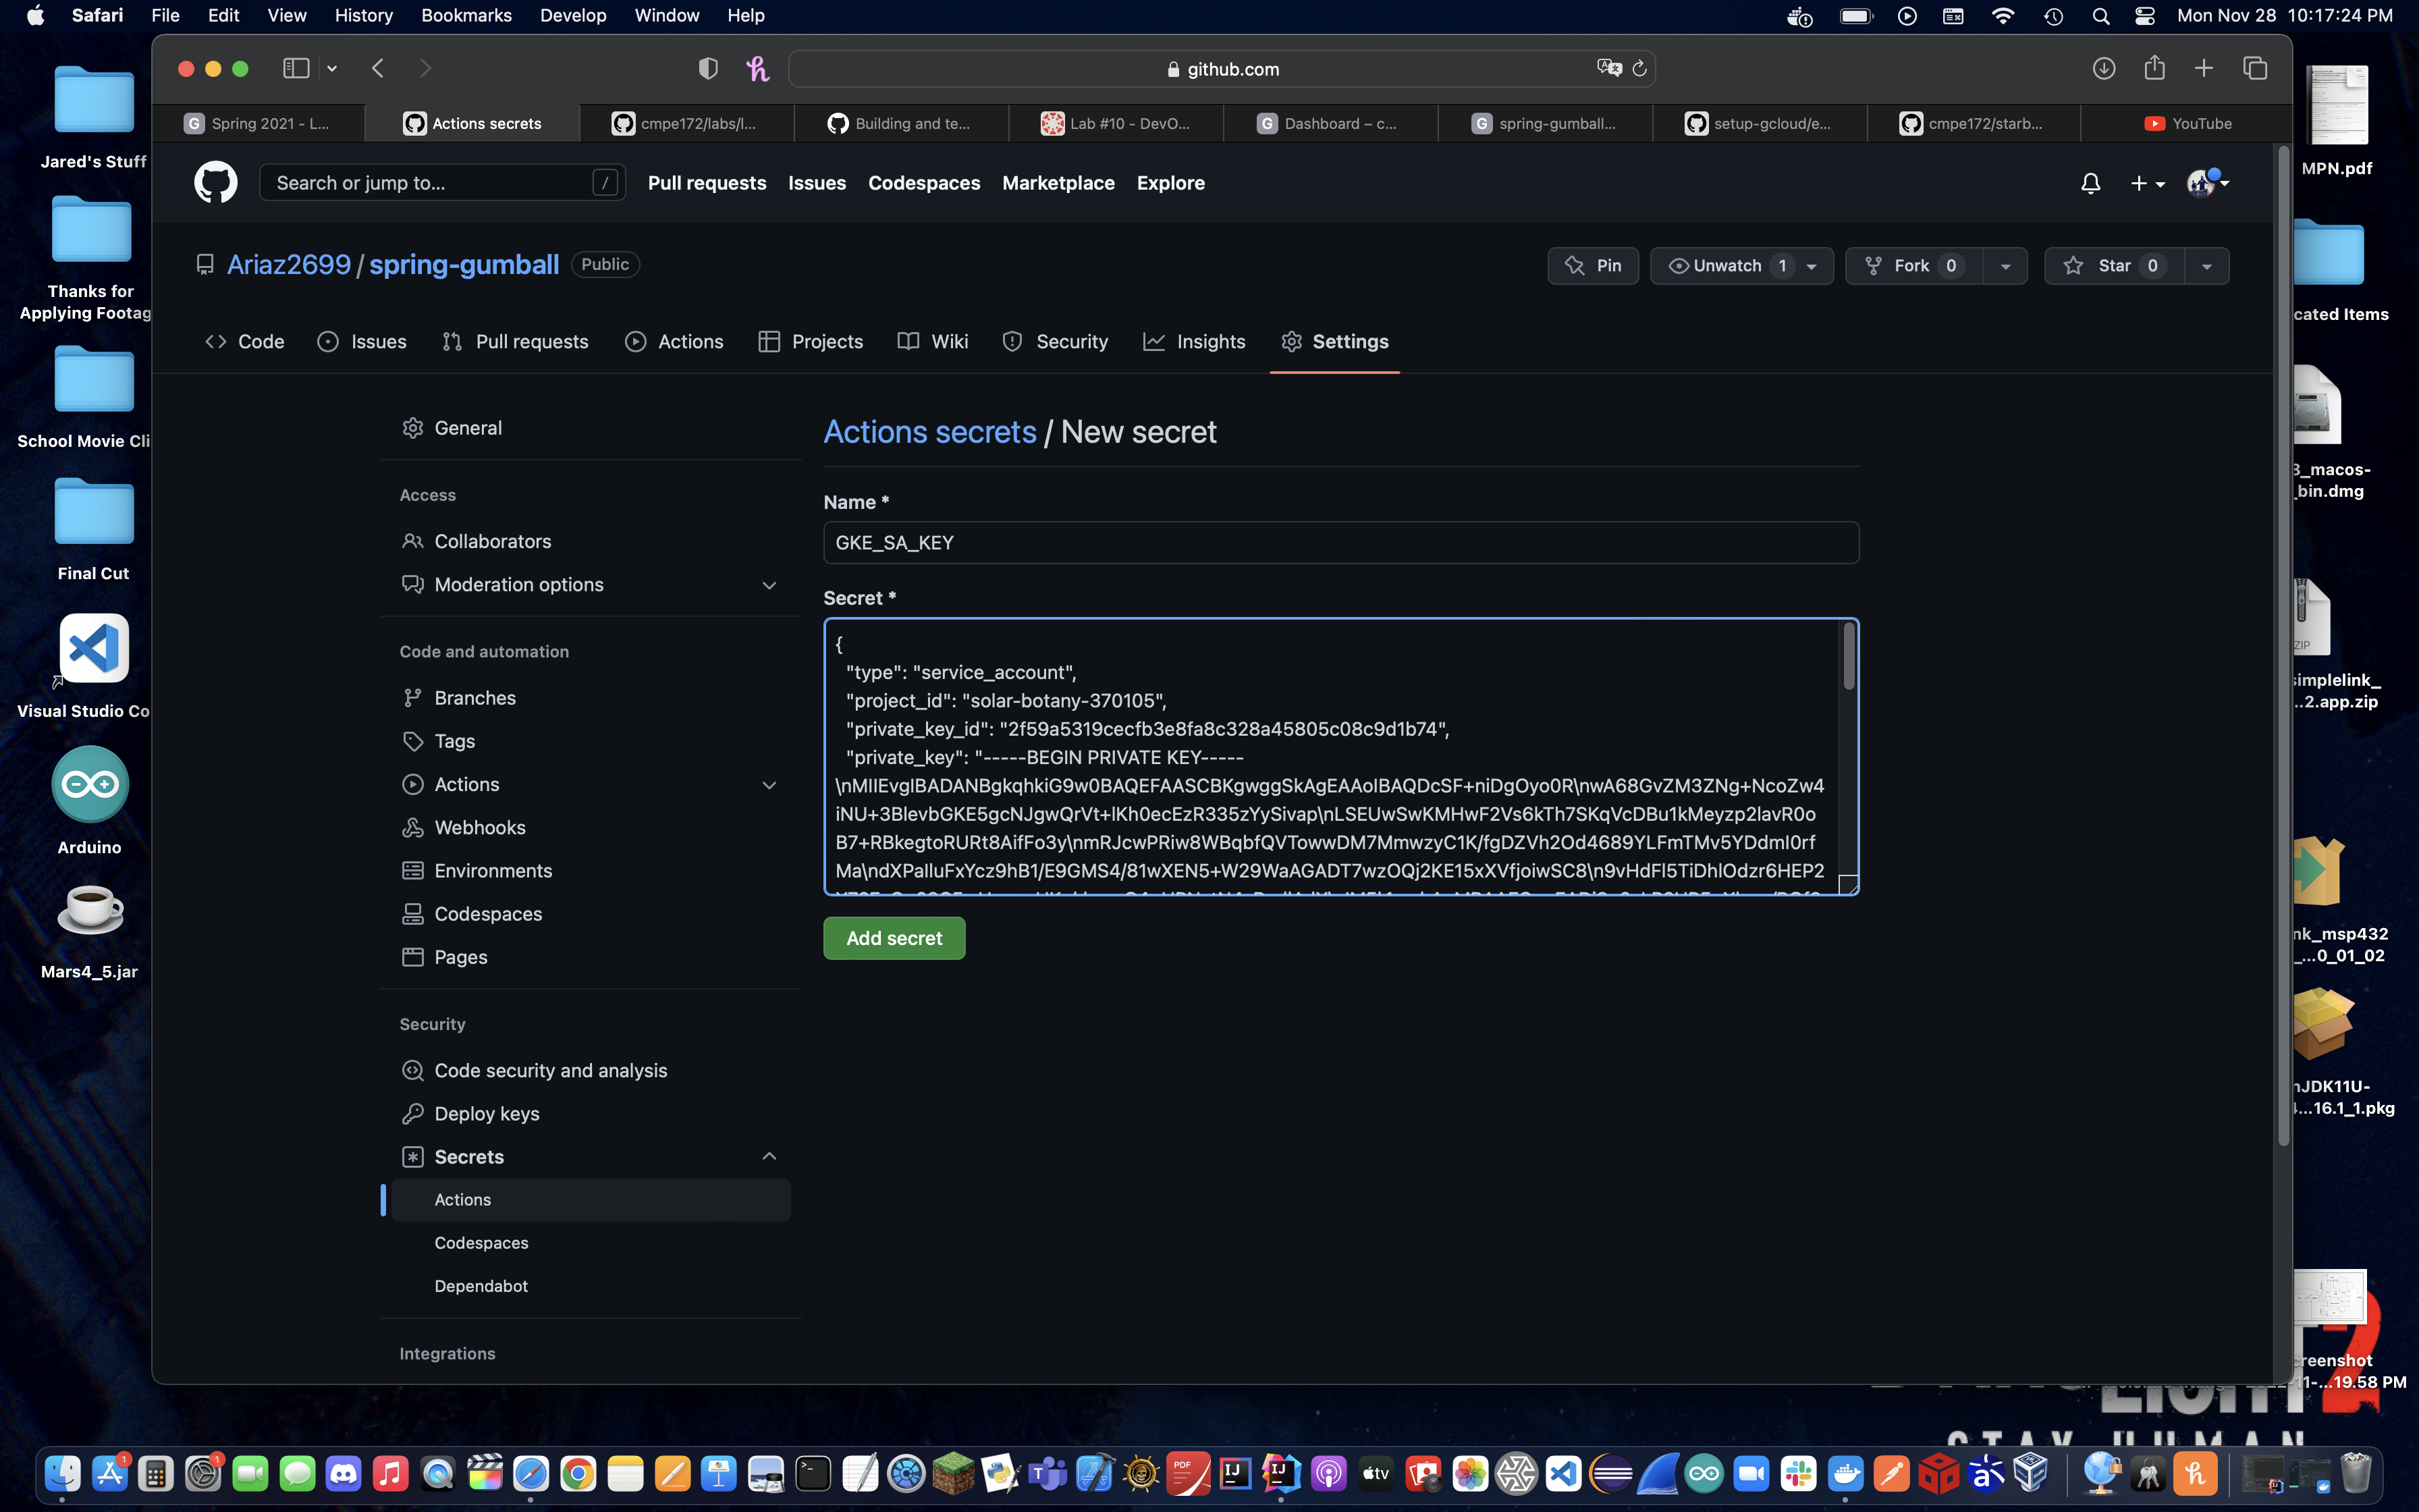This screenshot has width=2419, height=1512.
Task: Click the Honey extension icon
Action: pos(757,68)
